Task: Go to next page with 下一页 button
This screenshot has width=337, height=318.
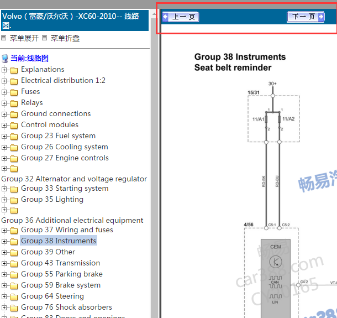Action: pyautogui.click(x=306, y=17)
